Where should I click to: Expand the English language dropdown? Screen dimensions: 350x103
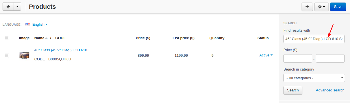(40, 25)
